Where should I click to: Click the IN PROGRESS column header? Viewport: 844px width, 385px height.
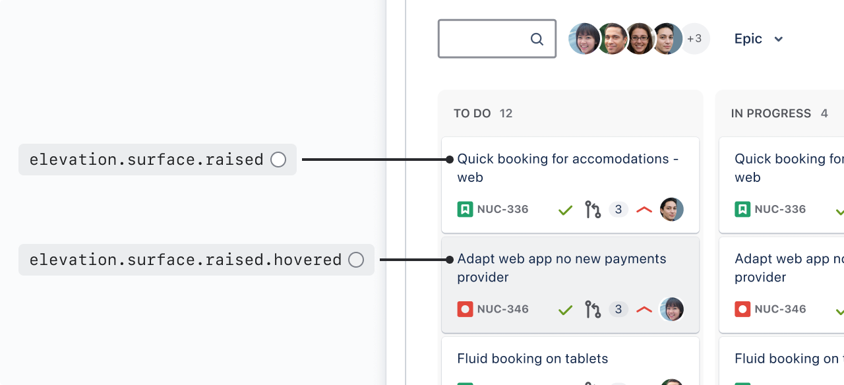pyautogui.click(x=771, y=113)
